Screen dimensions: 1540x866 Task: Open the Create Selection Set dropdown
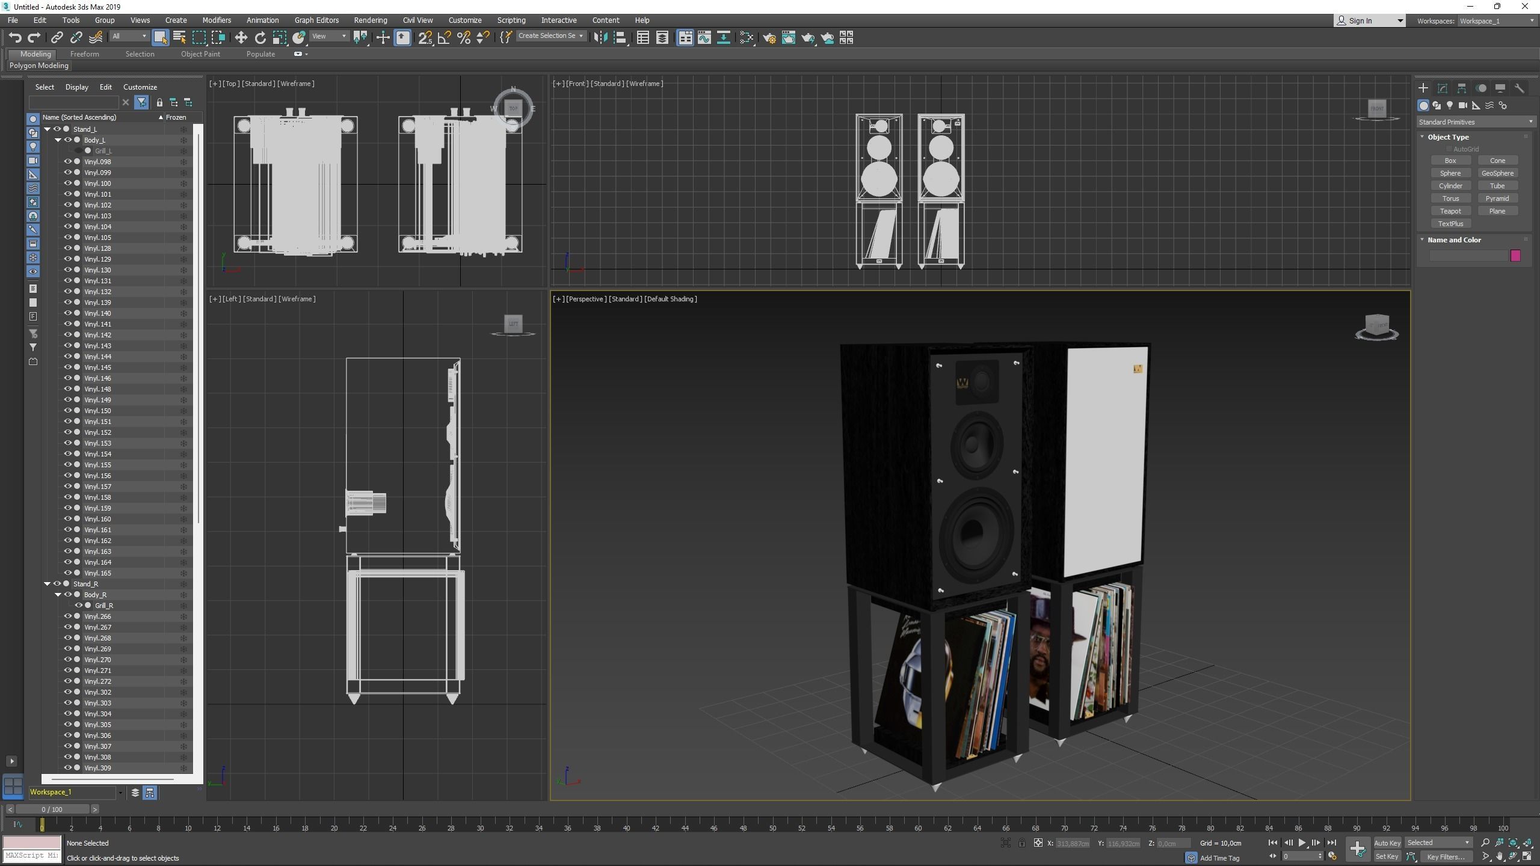(x=551, y=36)
